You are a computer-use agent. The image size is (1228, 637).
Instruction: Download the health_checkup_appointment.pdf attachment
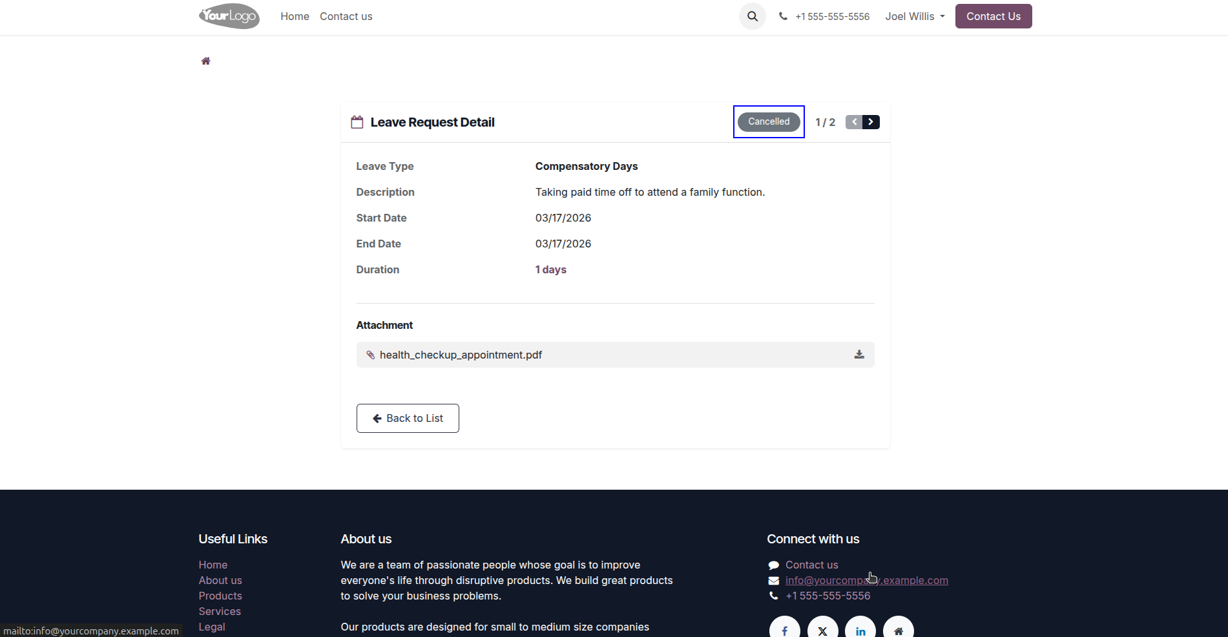tap(859, 355)
